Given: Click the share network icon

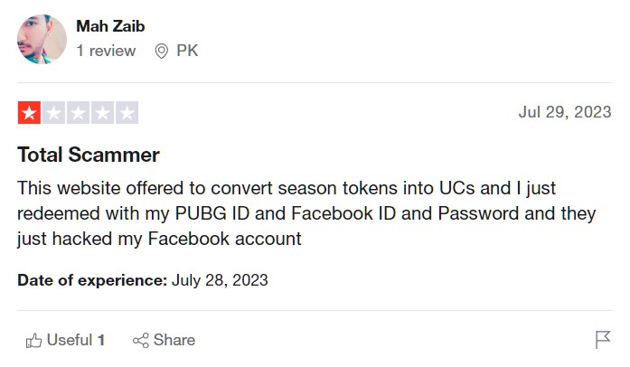Looking at the screenshot, I should pos(141,341).
